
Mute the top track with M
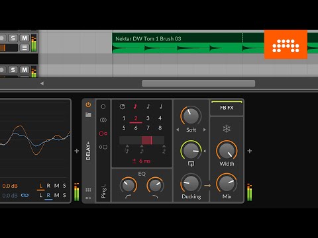click(x=25, y=38)
